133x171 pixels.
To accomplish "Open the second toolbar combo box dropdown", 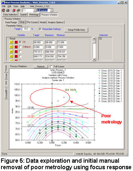I will (52, 10).
